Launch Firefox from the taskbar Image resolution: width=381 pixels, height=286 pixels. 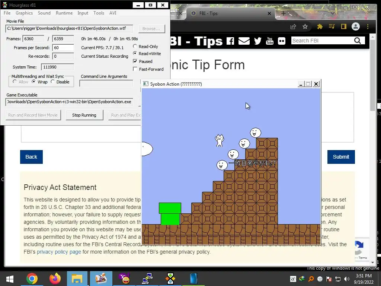[x=55, y=279]
